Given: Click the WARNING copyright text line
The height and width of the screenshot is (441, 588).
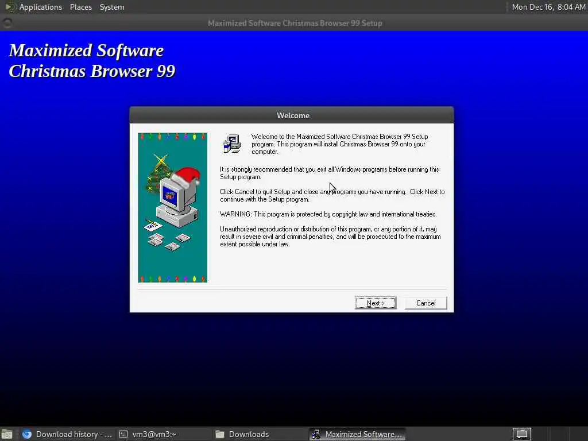Looking at the screenshot, I should click(328, 214).
